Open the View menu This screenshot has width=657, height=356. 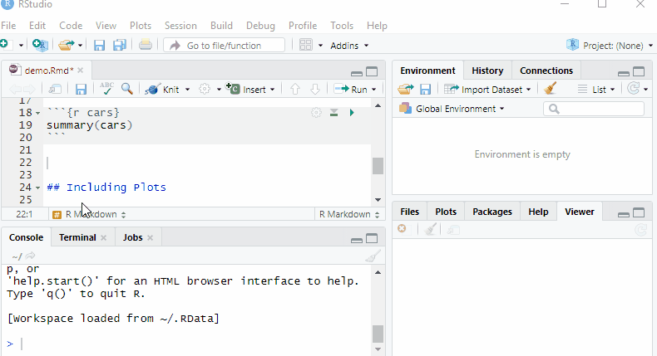click(106, 26)
